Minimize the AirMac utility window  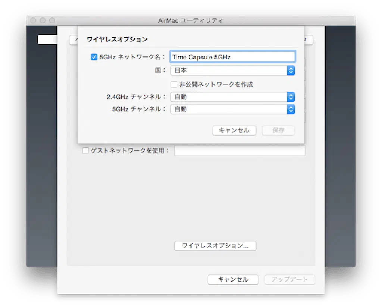click(43, 20)
